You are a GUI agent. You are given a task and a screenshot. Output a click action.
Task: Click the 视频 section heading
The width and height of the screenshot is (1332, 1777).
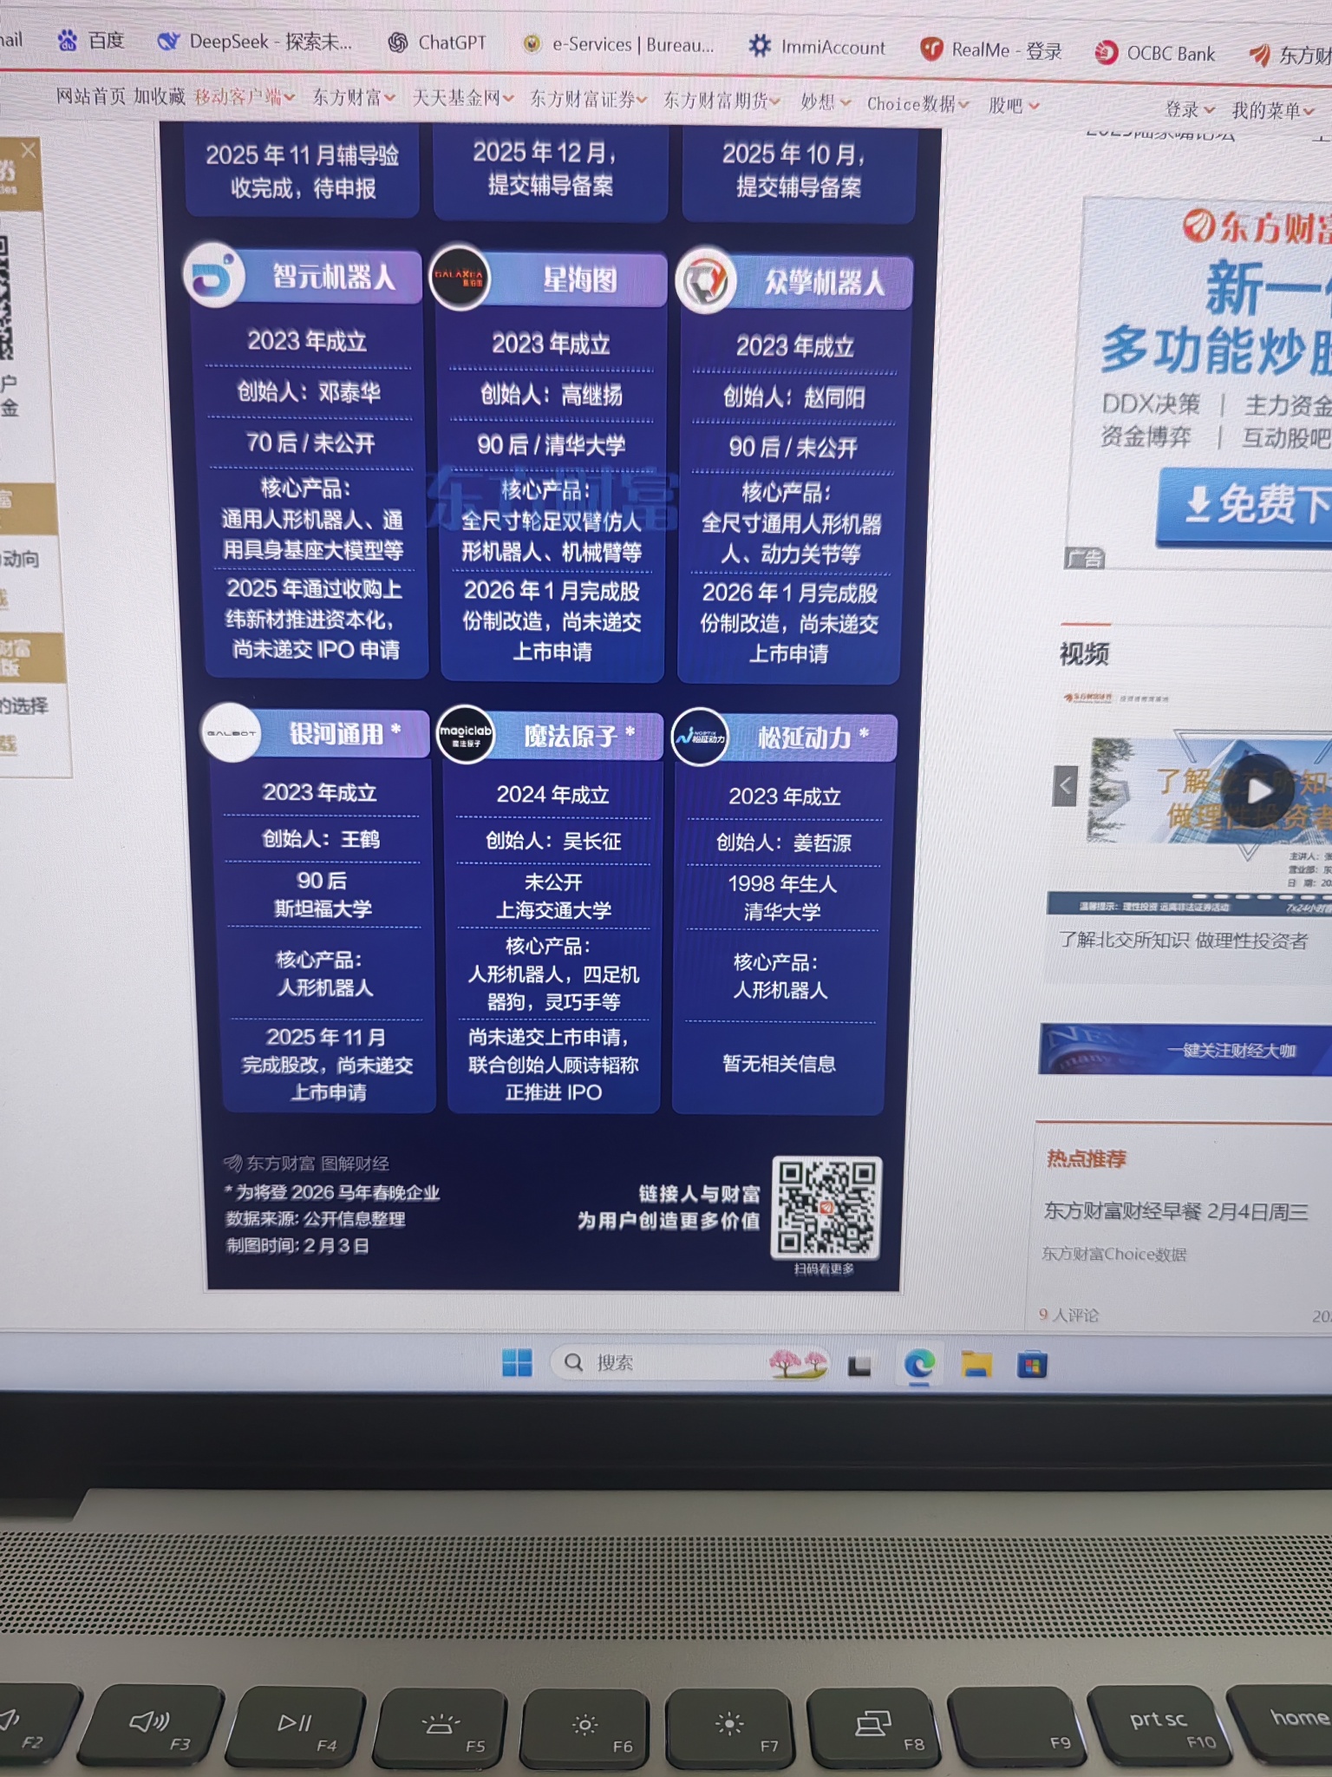click(1084, 653)
